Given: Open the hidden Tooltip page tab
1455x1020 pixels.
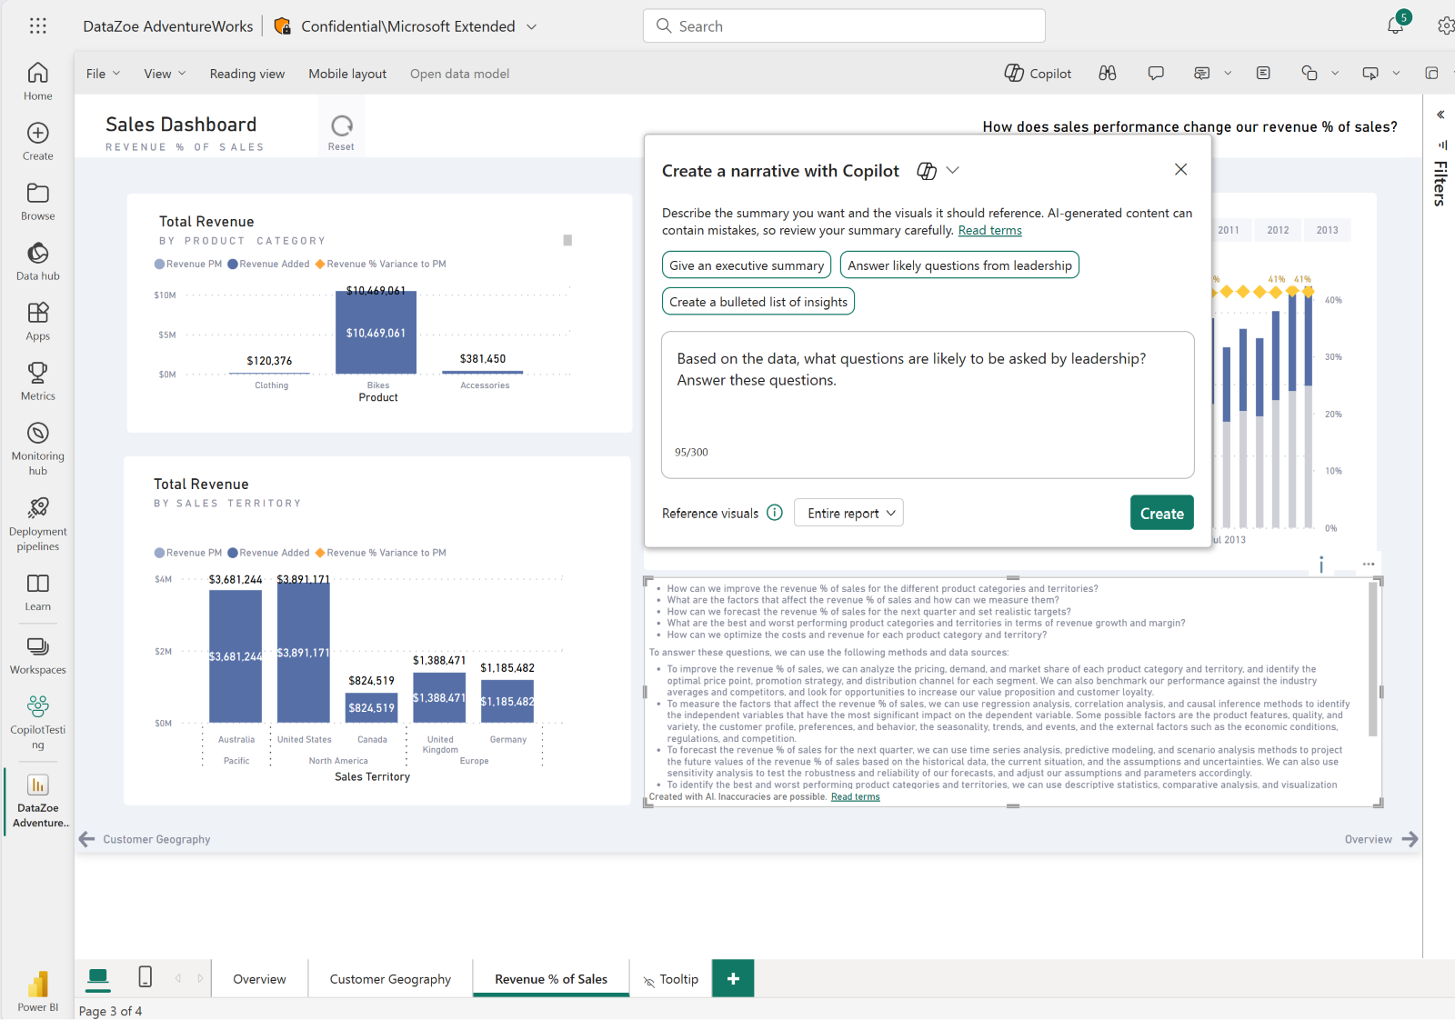Looking at the screenshot, I should click(671, 979).
